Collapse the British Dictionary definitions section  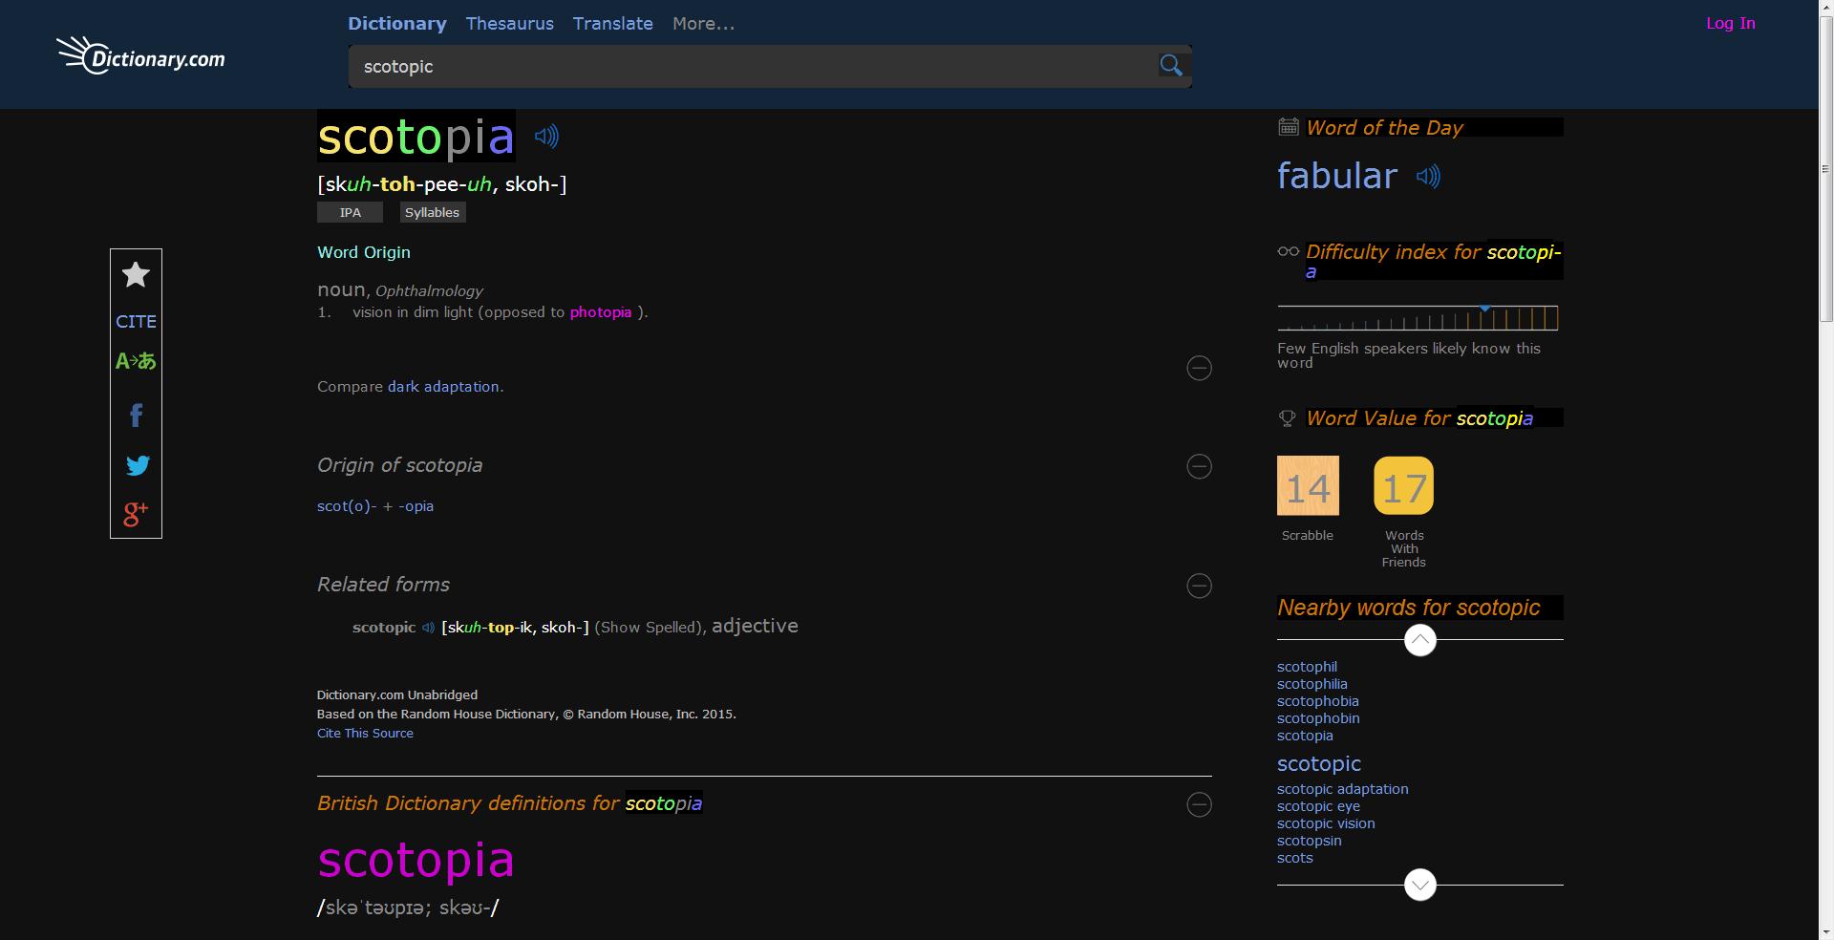point(1199,805)
